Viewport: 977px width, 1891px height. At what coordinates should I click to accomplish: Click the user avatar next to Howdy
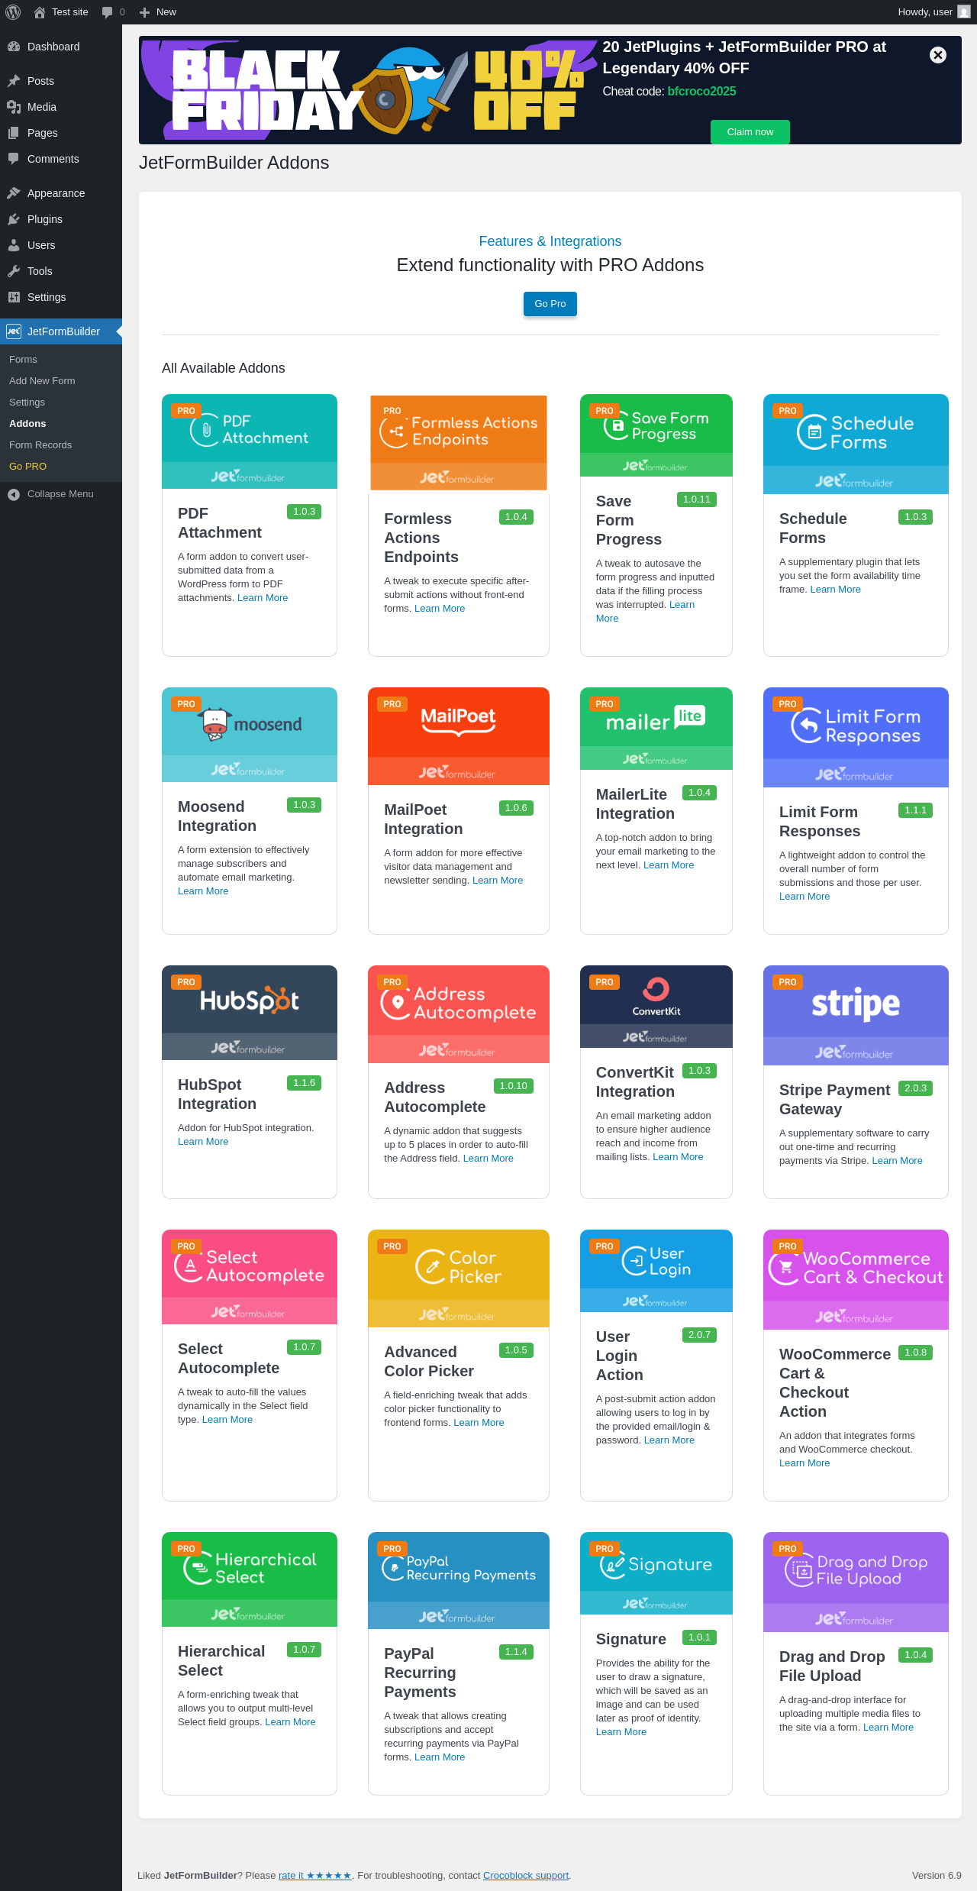(x=963, y=12)
